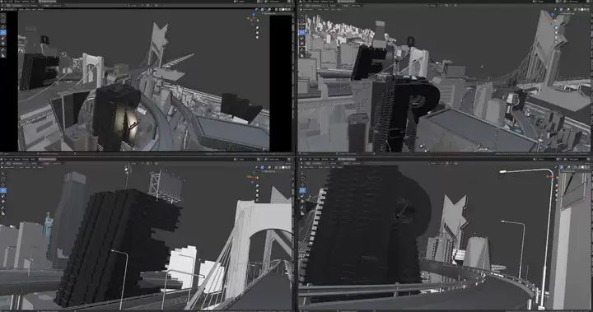Choose the Annotate pencil tool in bottom-left viewport
This screenshot has width=593, height=312.
click(3, 207)
